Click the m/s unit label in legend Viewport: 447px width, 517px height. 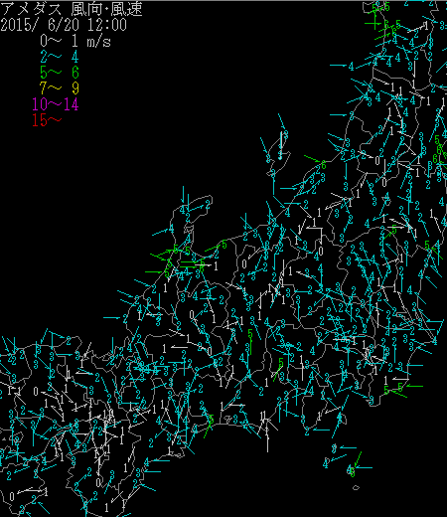(x=99, y=42)
